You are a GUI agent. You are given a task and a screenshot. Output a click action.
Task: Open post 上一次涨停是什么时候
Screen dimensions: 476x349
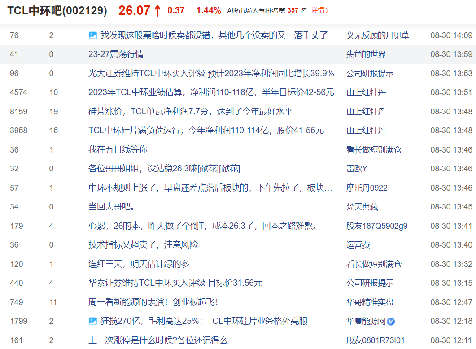(158, 340)
